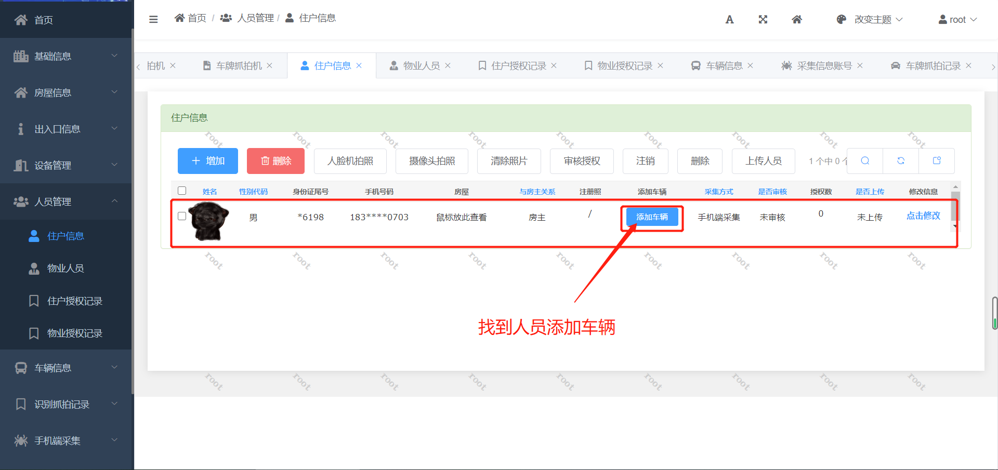Image resolution: width=998 pixels, height=470 pixels.
Task: Click the font size "A" icon
Action: tap(729, 19)
